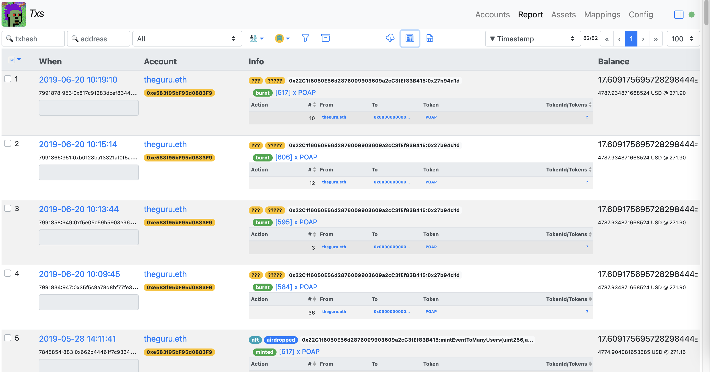This screenshot has height=372, width=710.
Task: Toggle the select-all checkbox in header
Action: (12, 60)
